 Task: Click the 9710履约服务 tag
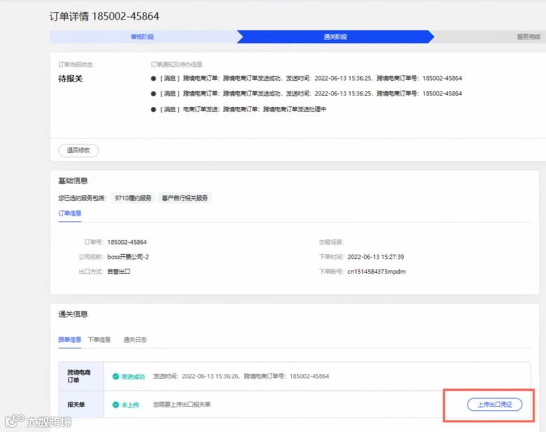pos(133,198)
